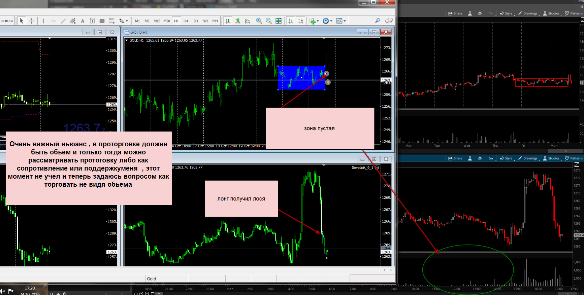Switch chart timeframe to M15
Screen dimensions: 584x295
(x=157, y=21)
